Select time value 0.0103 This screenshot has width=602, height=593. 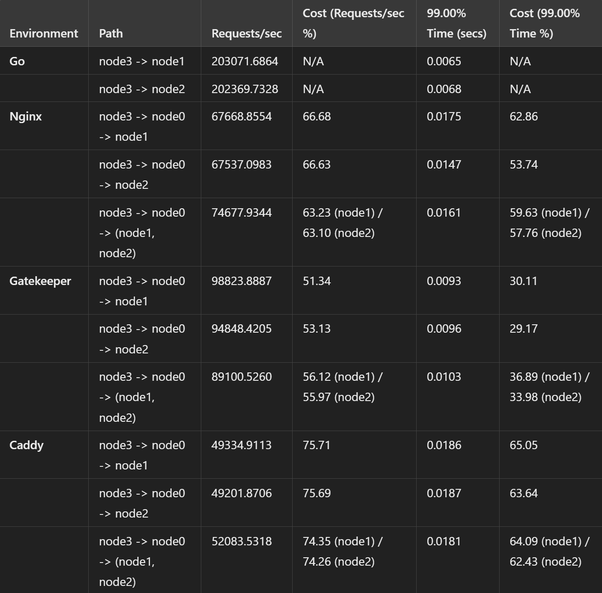[x=444, y=377]
